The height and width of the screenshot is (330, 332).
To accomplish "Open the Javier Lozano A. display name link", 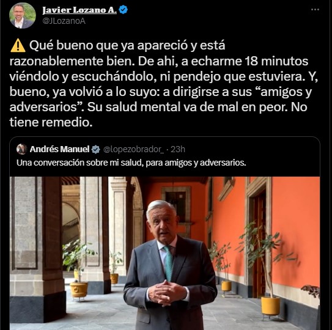I will click(79, 10).
